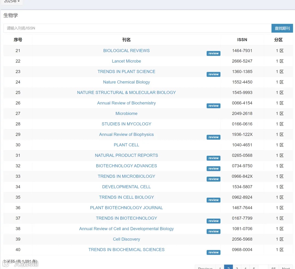Click review badge for TRENDS IN BIOTECHNOLOGY

pos(213,221)
